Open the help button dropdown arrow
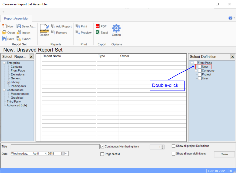The width and height of the screenshot is (236, 173). (234, 18)
